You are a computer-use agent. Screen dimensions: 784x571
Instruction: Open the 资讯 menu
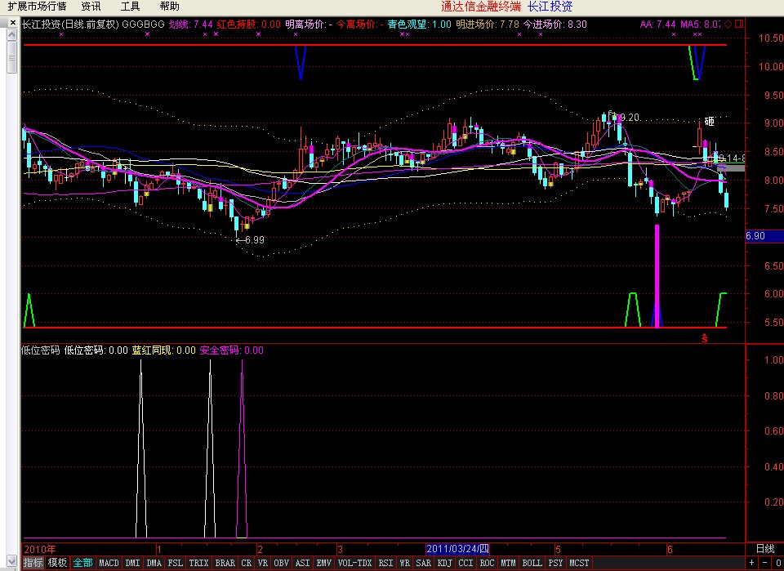[91, 7]
